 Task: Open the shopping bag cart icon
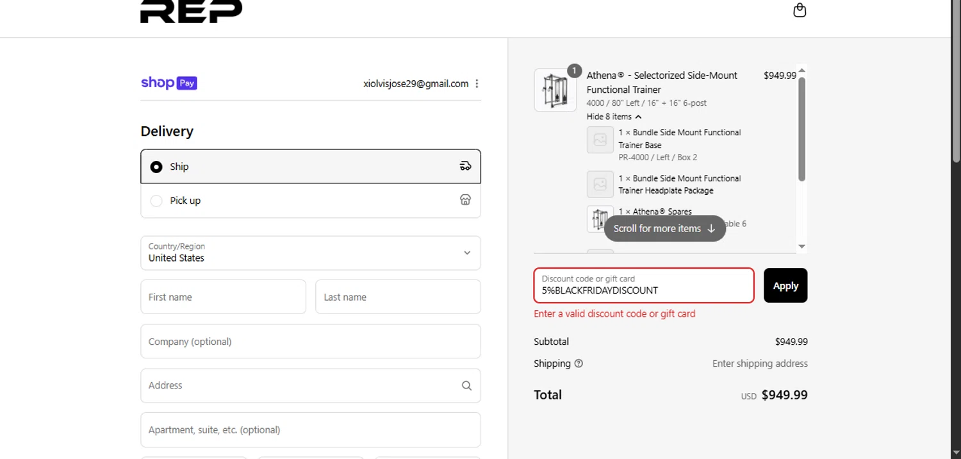(x=800, y=10)
